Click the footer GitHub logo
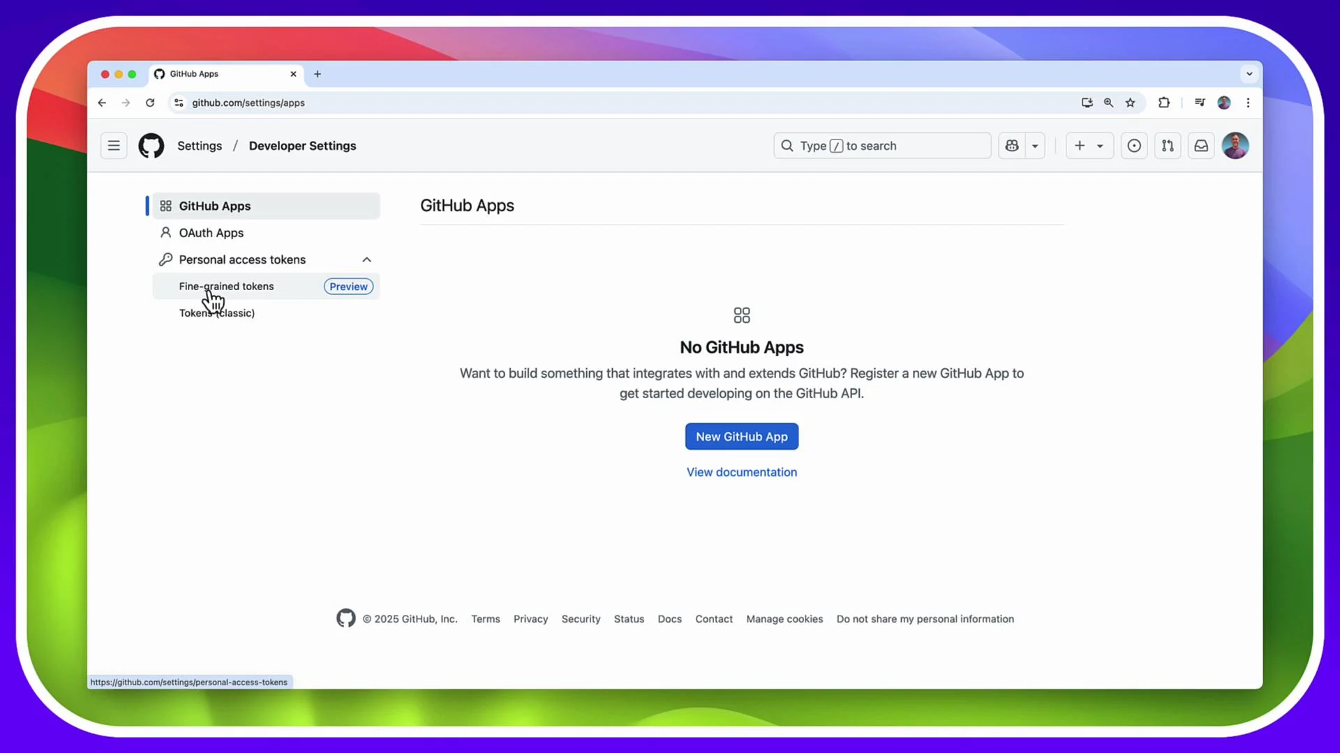This screenshot has width=1340, height=753. click(x=345, y=618)
